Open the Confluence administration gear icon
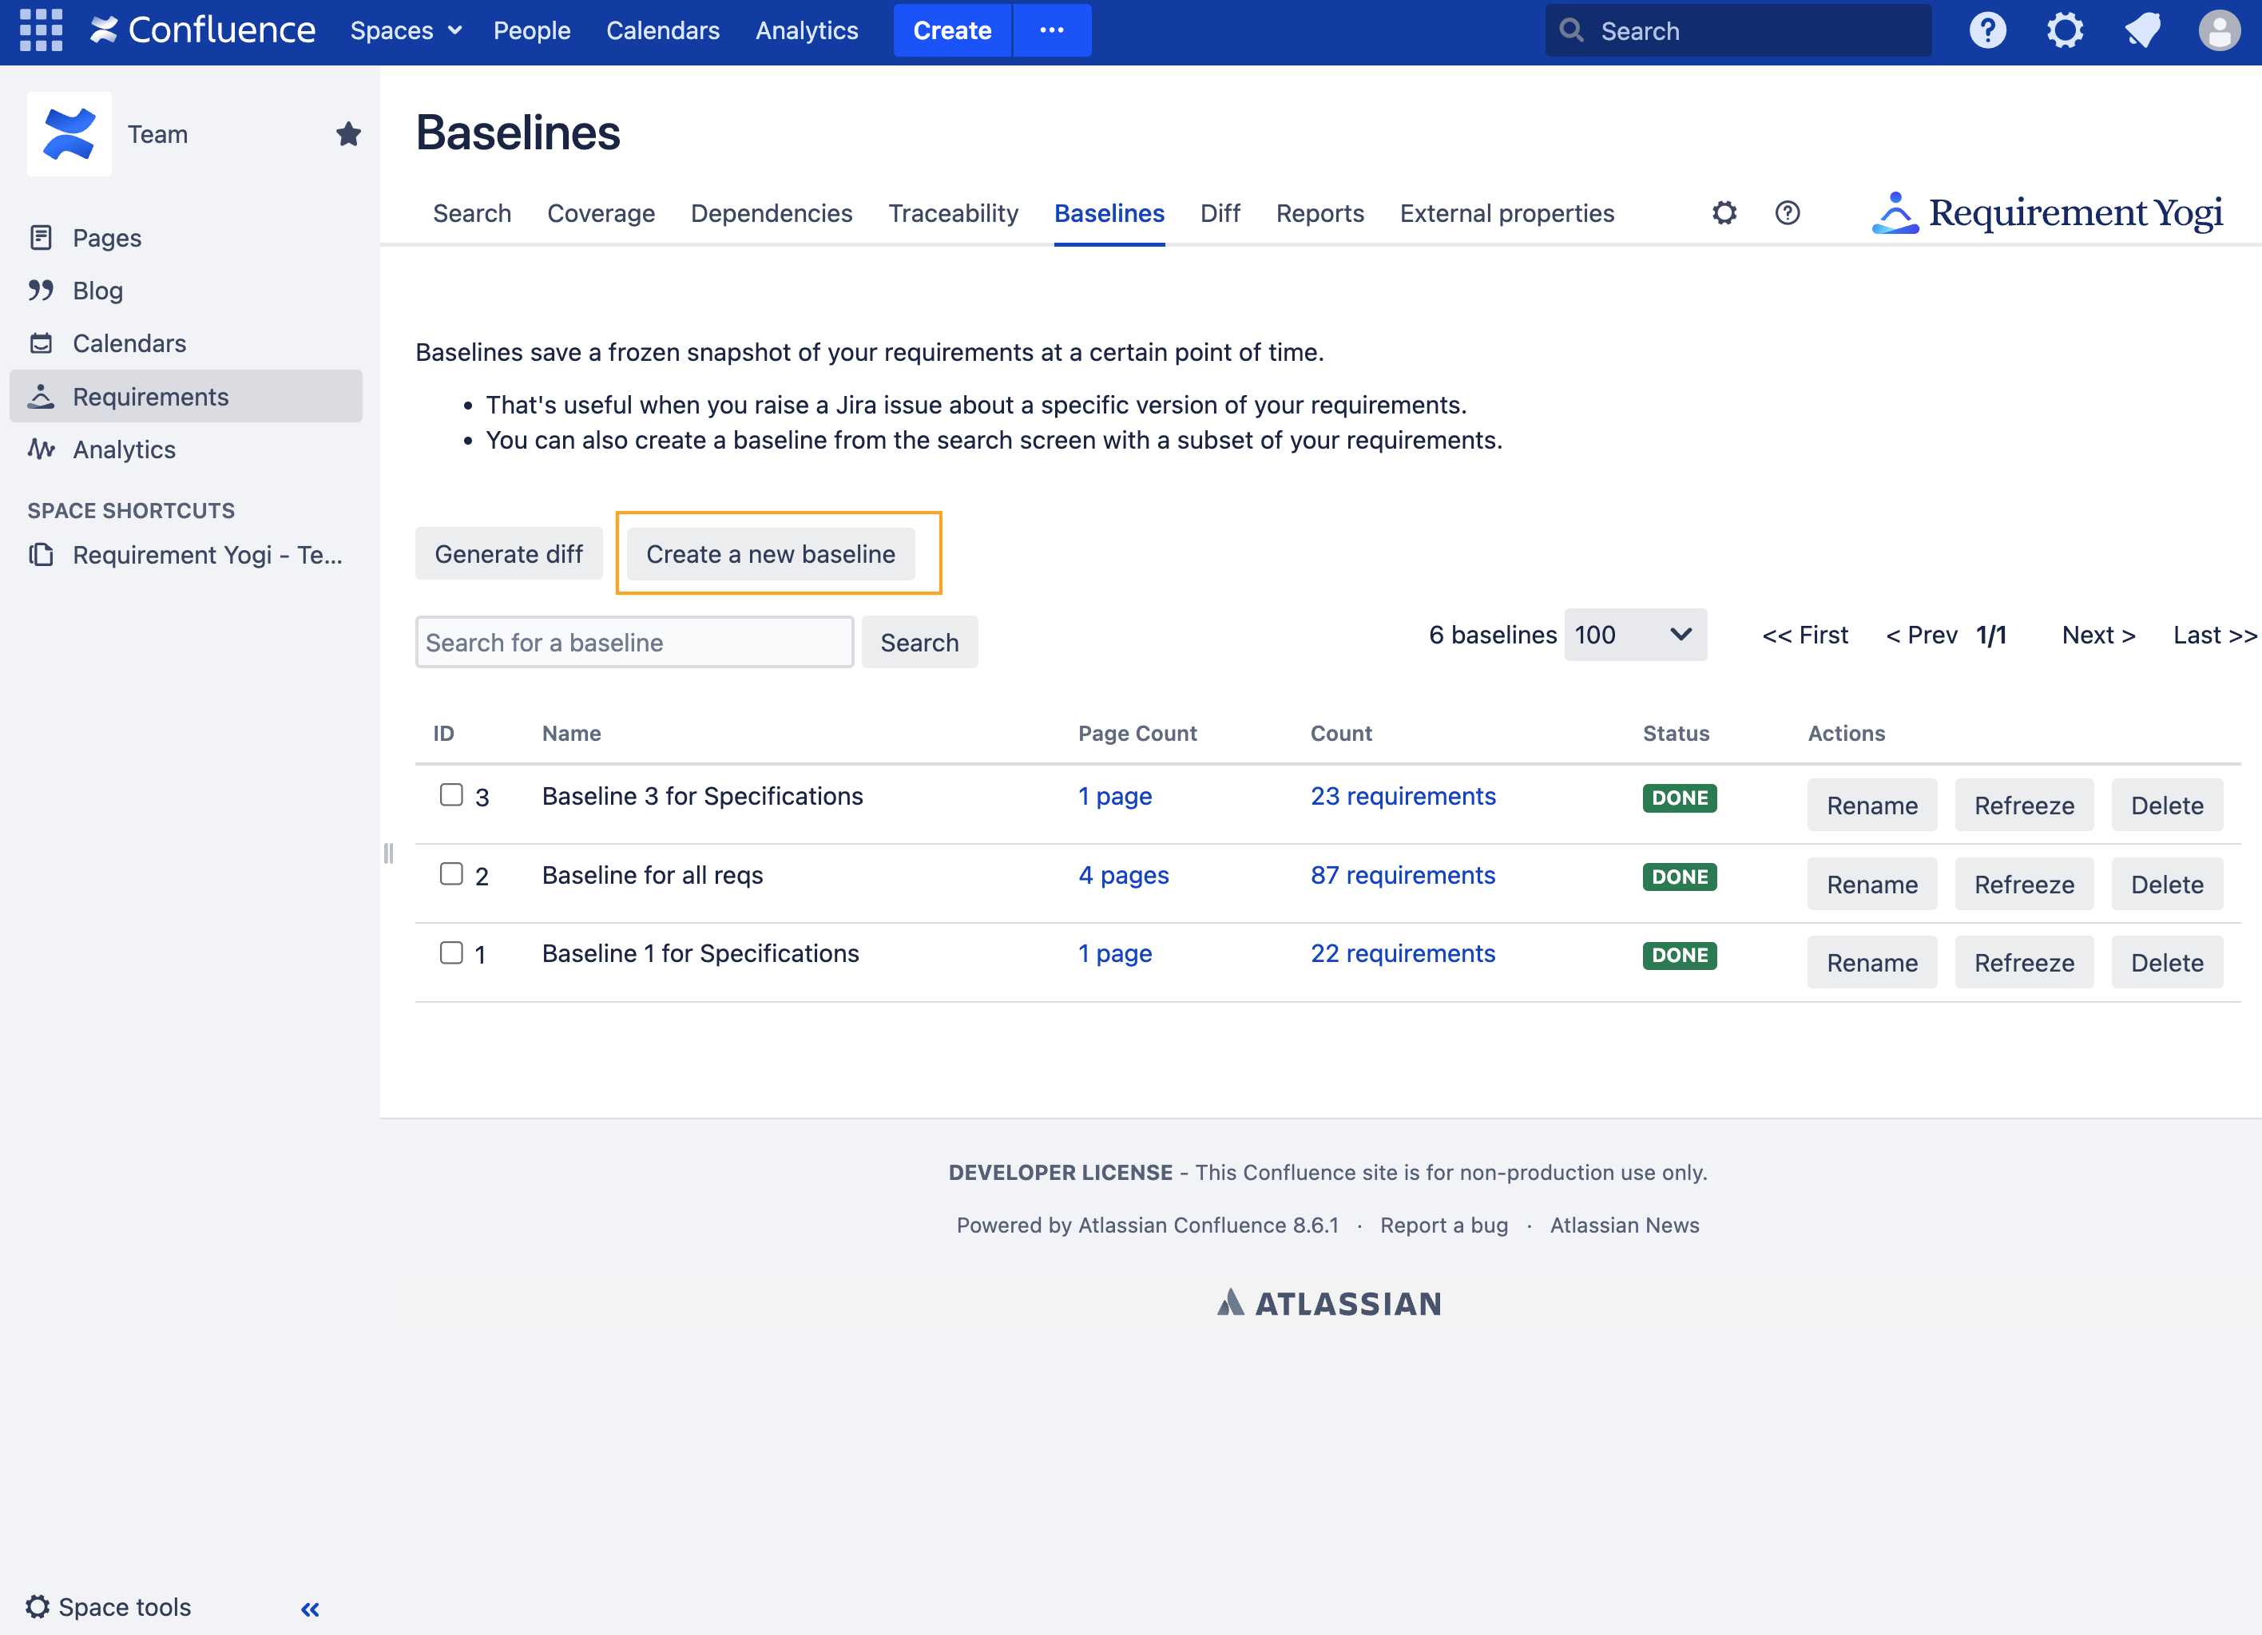 click(2065, 30)
